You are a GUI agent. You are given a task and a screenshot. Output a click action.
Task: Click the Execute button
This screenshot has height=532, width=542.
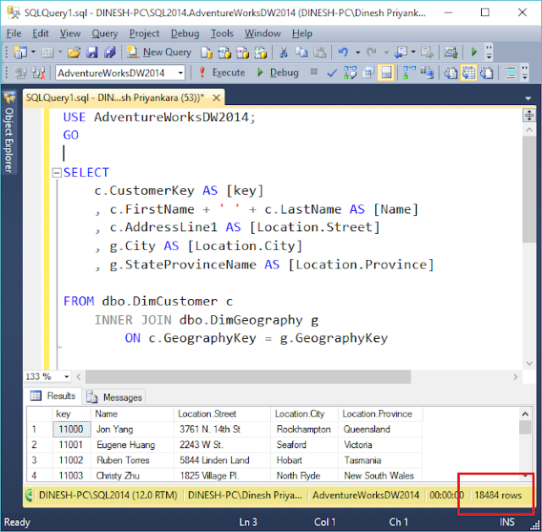222,73
